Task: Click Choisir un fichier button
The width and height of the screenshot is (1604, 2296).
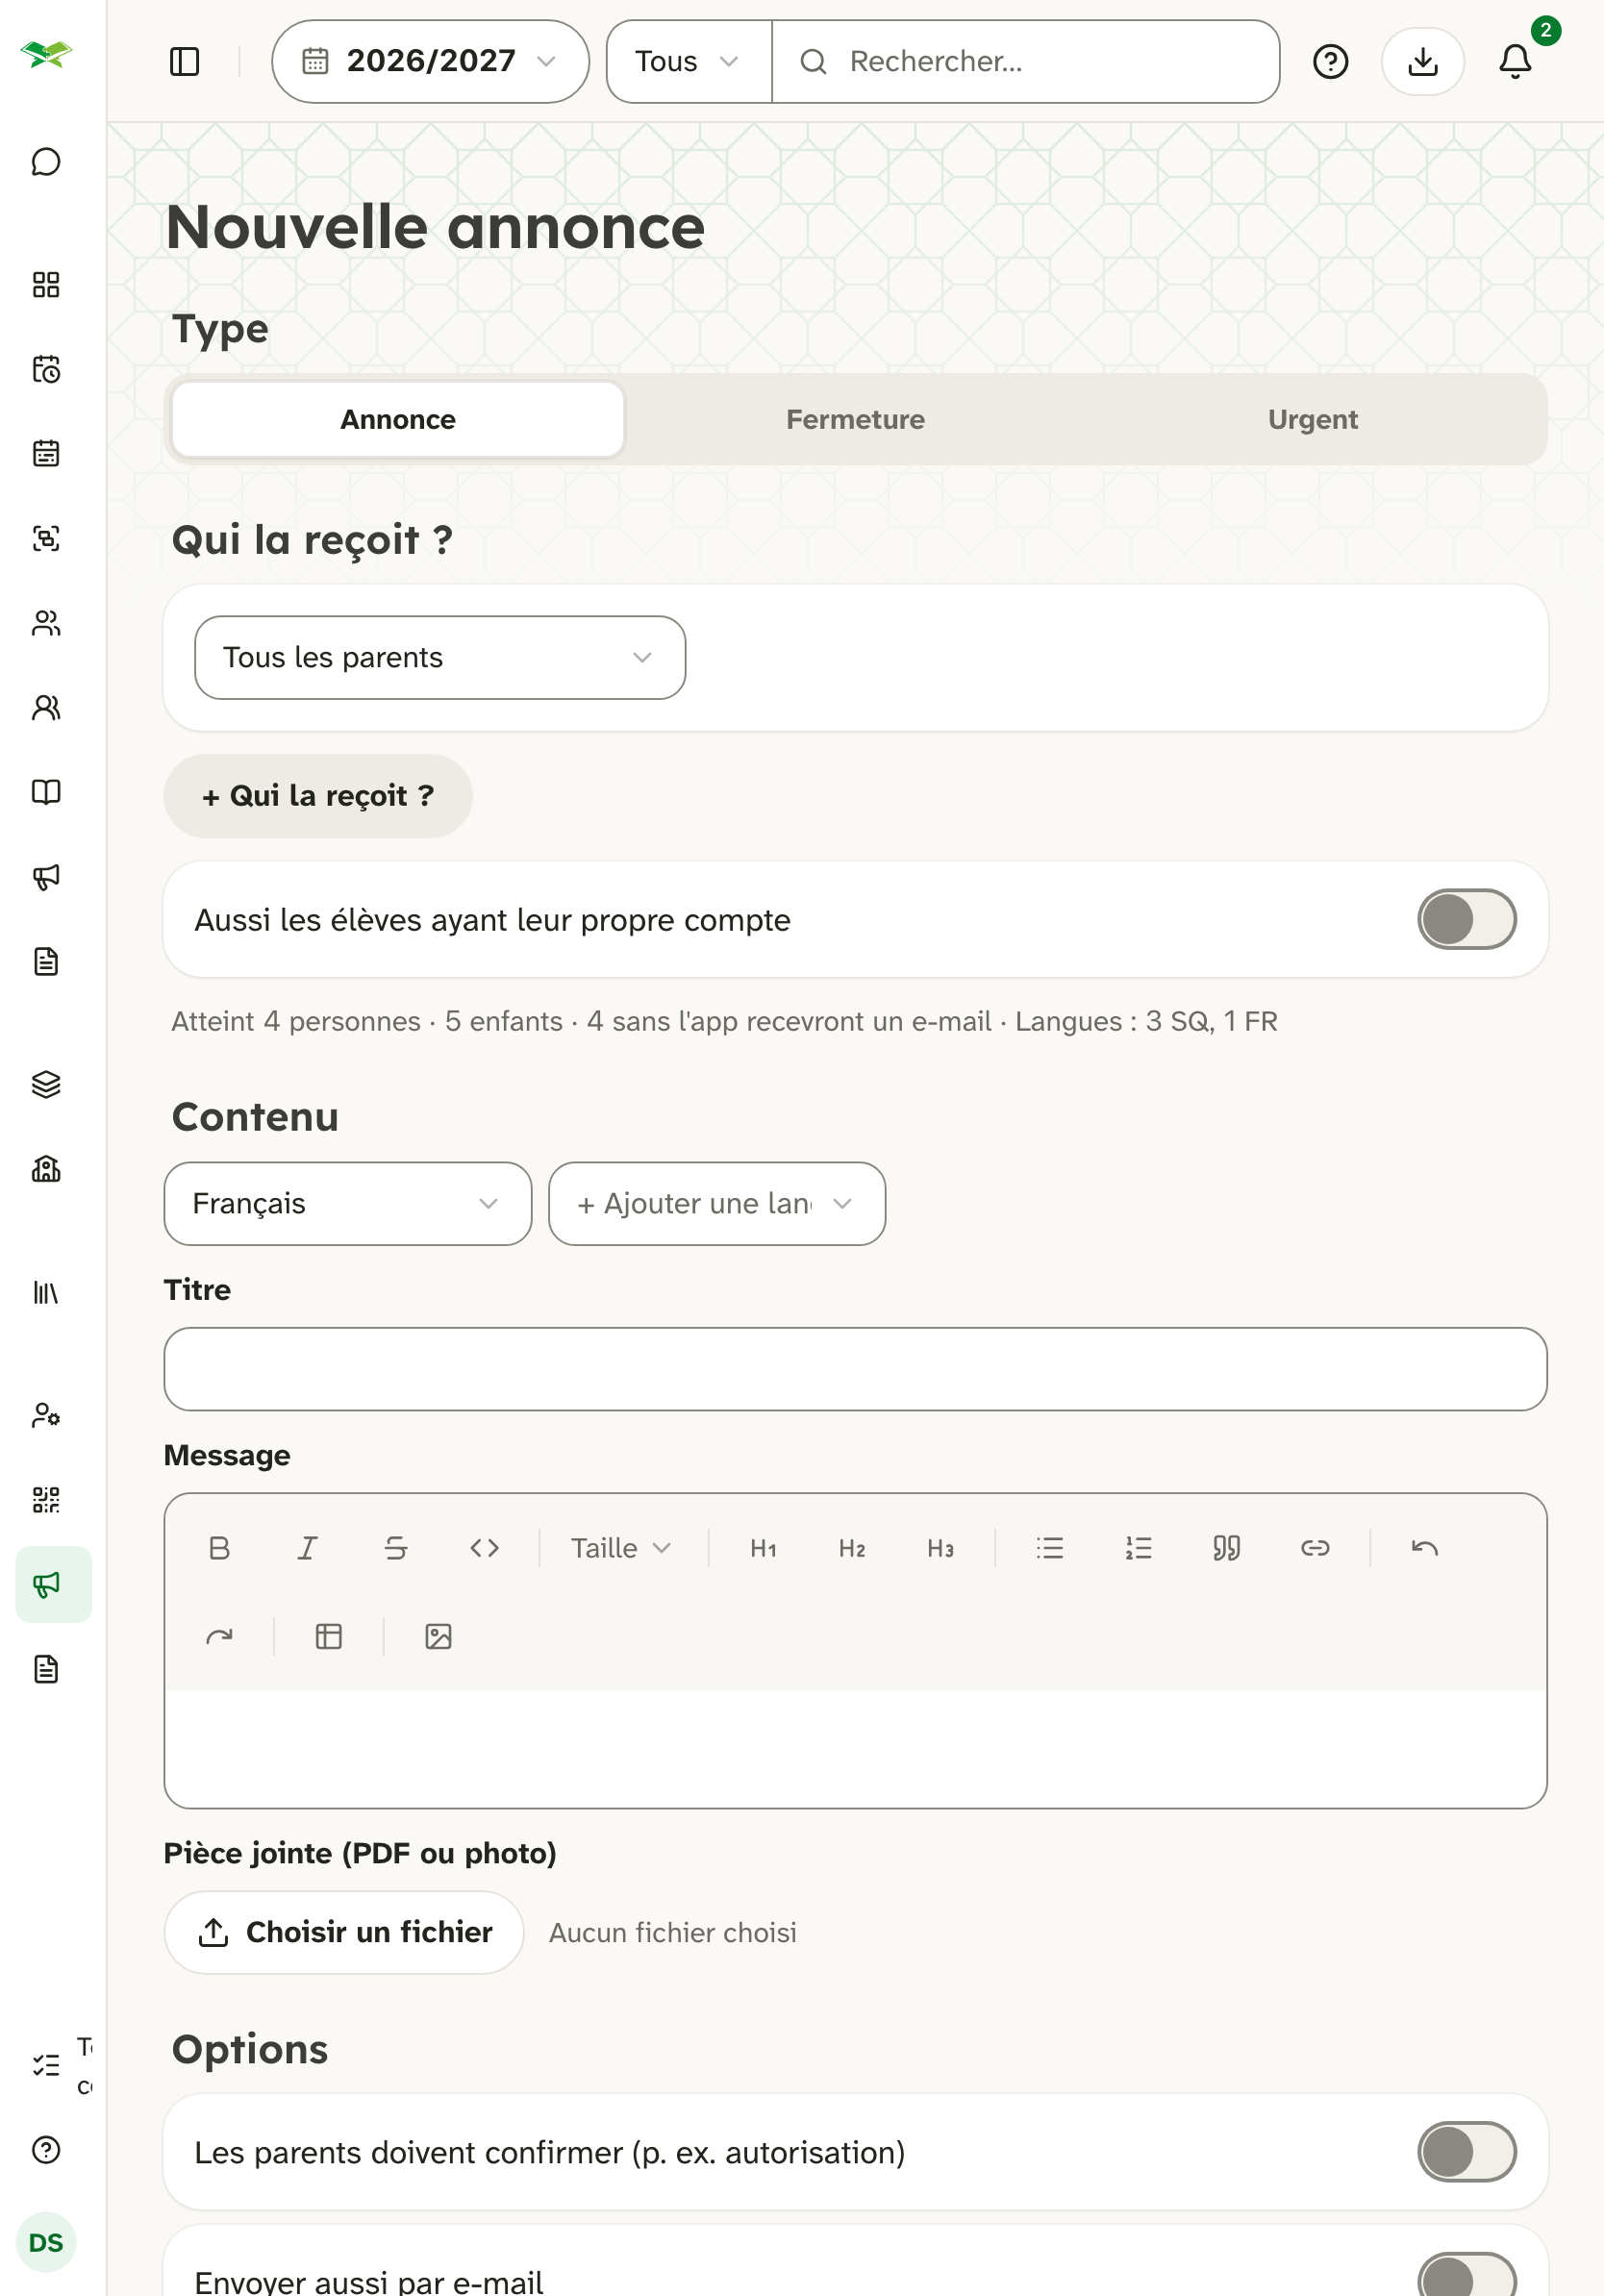Action: [344, 1932]
